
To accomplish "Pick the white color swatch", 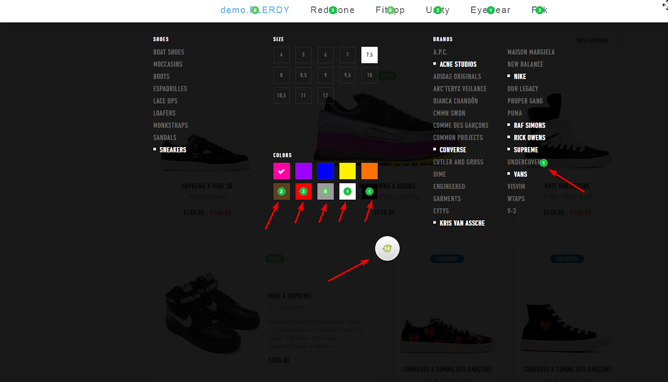I will (348, 191).
